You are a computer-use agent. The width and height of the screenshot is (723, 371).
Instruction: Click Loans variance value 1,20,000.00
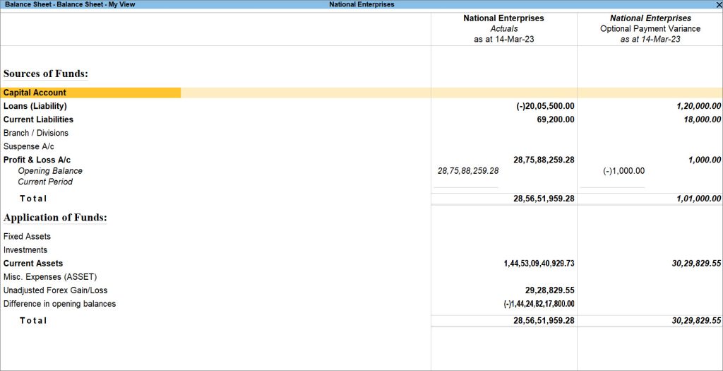[698, 106]
